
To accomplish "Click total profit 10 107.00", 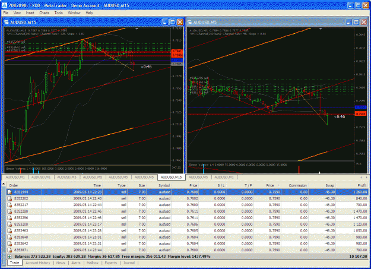I will [x=358, y=257].
